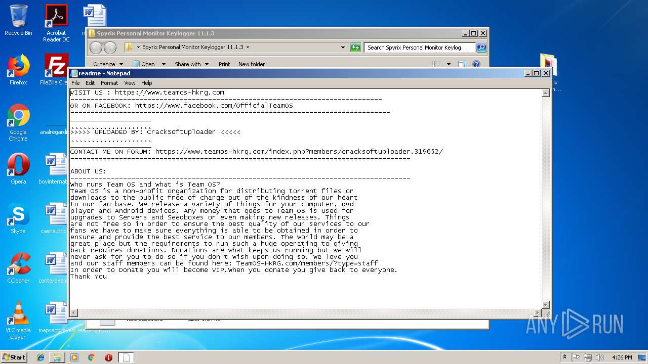The height and width of the screenshot is (364, 648).
Task: Click the 4:26 PM clock
Action: coord(622,357)
